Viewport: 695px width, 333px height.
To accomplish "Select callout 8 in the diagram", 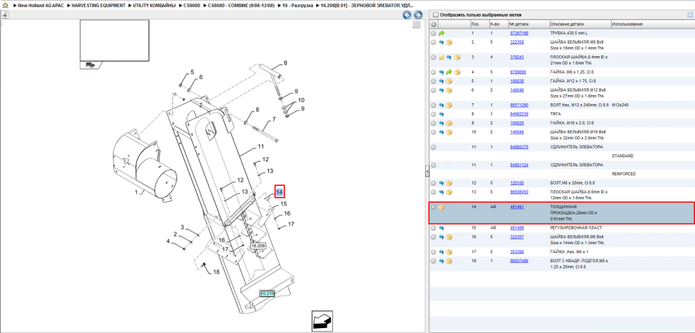I will point(286,63).
